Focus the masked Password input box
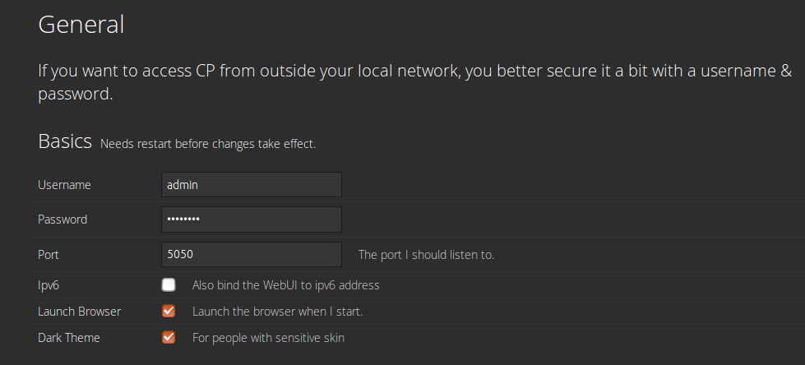This screenshot has width=805, height=365. [x=251, y=219]
